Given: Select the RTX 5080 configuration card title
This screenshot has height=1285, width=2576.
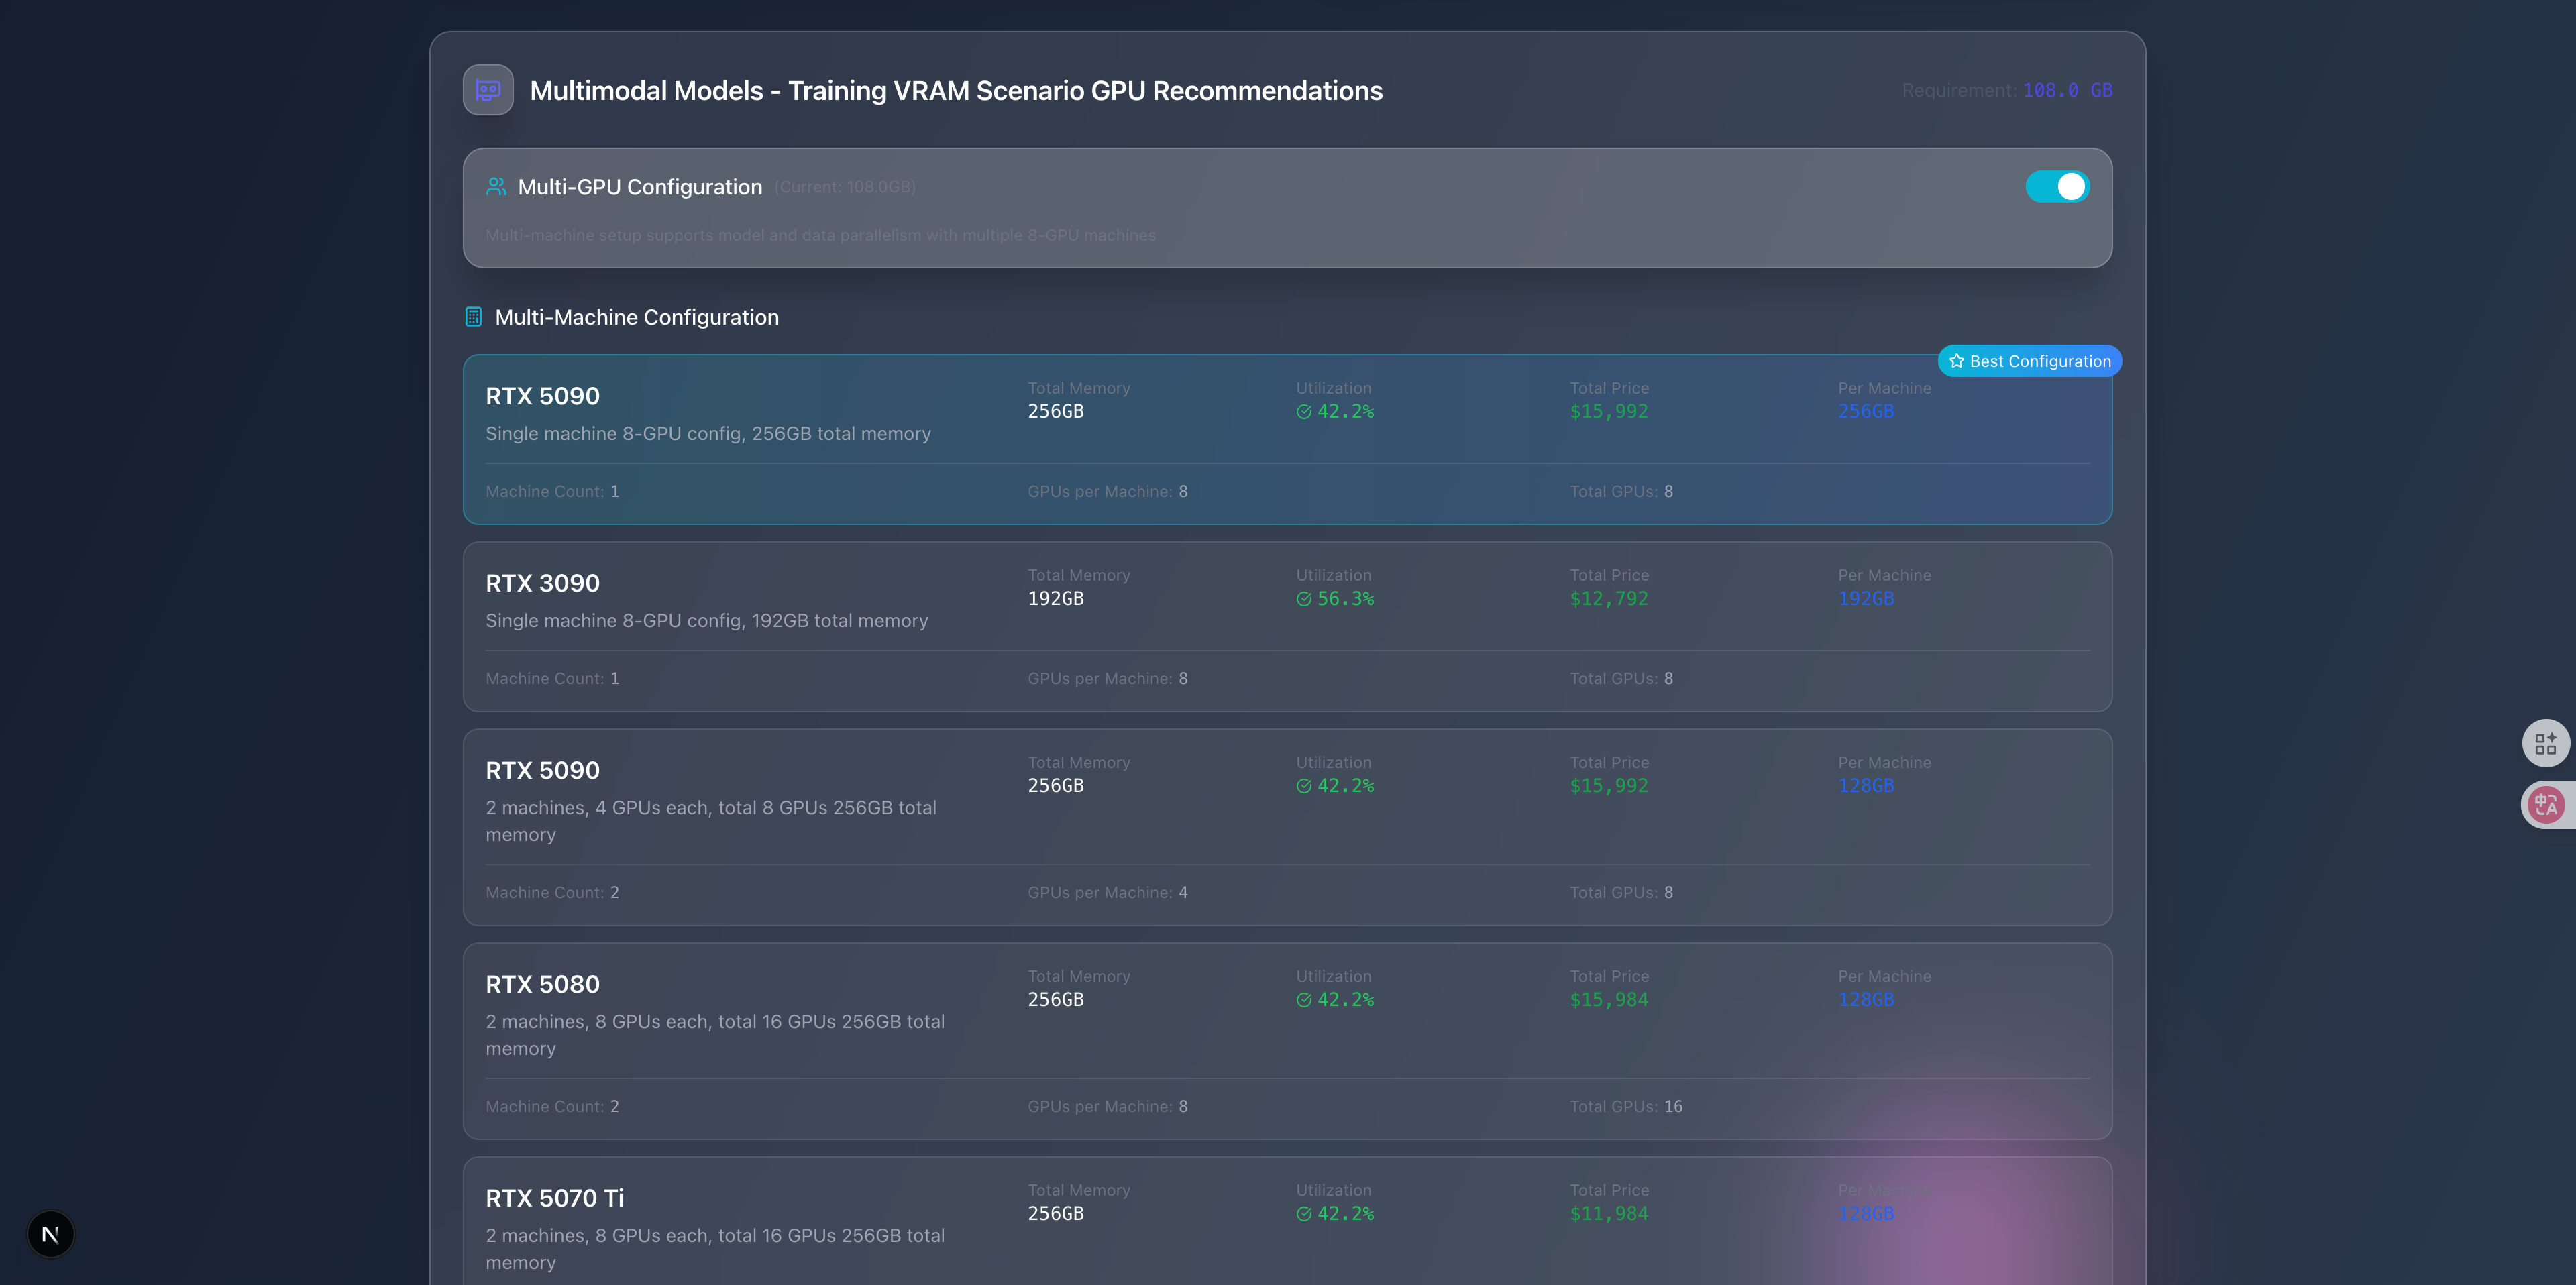Looking at the screenshot, I should [x=543, y=984].
